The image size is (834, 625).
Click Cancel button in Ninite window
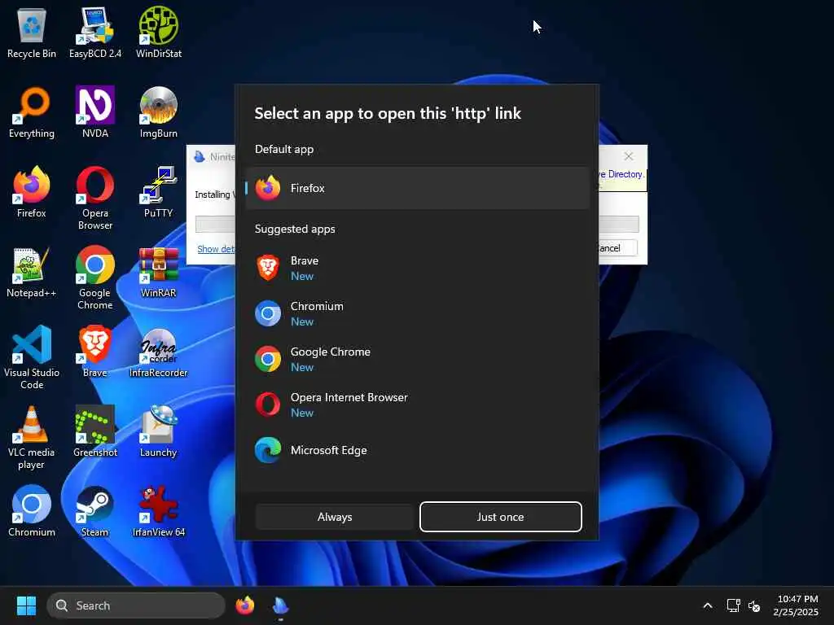click(x=617, y=248)
